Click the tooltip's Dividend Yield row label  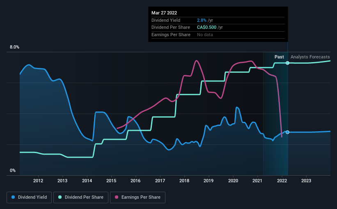(166, 20)
